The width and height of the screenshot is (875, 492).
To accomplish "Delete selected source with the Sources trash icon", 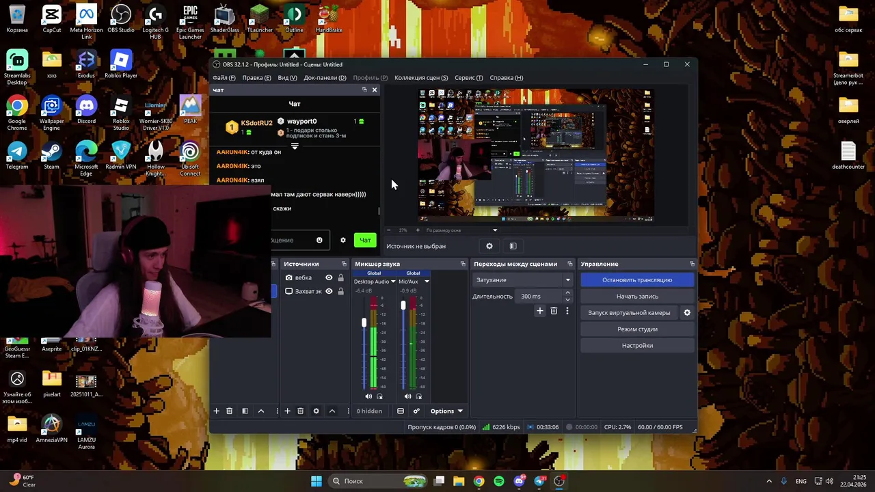I will click(300, 411).
